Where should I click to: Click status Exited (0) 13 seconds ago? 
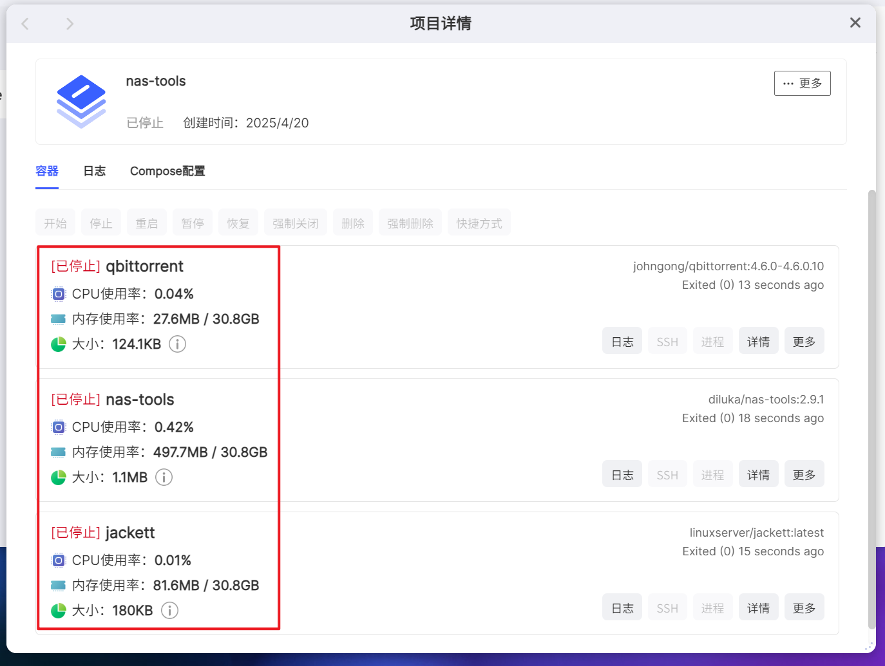[753, 285]
